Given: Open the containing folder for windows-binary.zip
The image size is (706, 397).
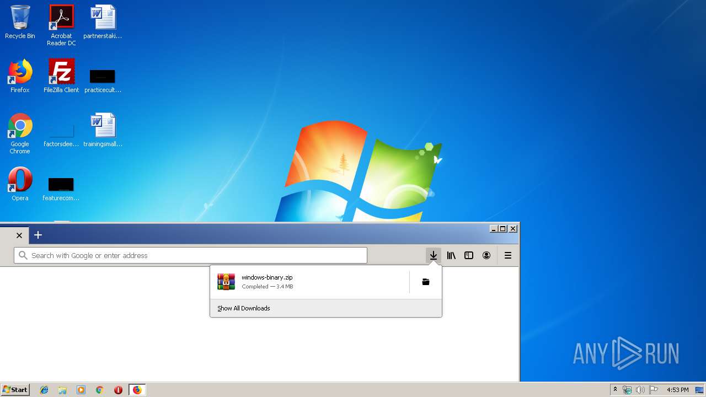Looking at the screenshot, I should (426, 282).
